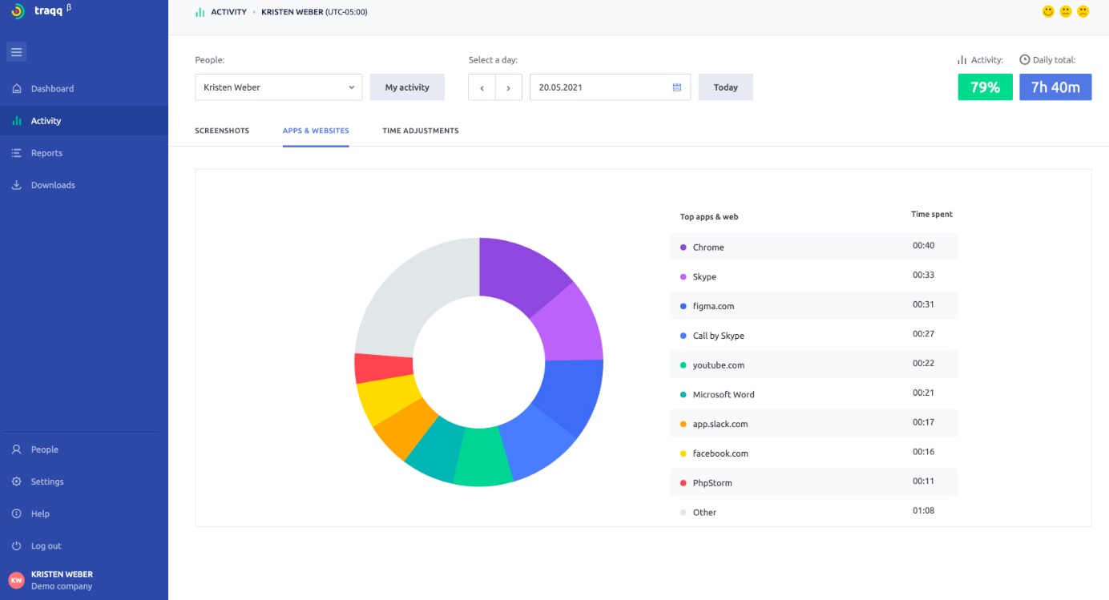This screenshot has width=1109, height=600.
Task: Select the figma.com row in apps list
Action: tap(813, 306)
